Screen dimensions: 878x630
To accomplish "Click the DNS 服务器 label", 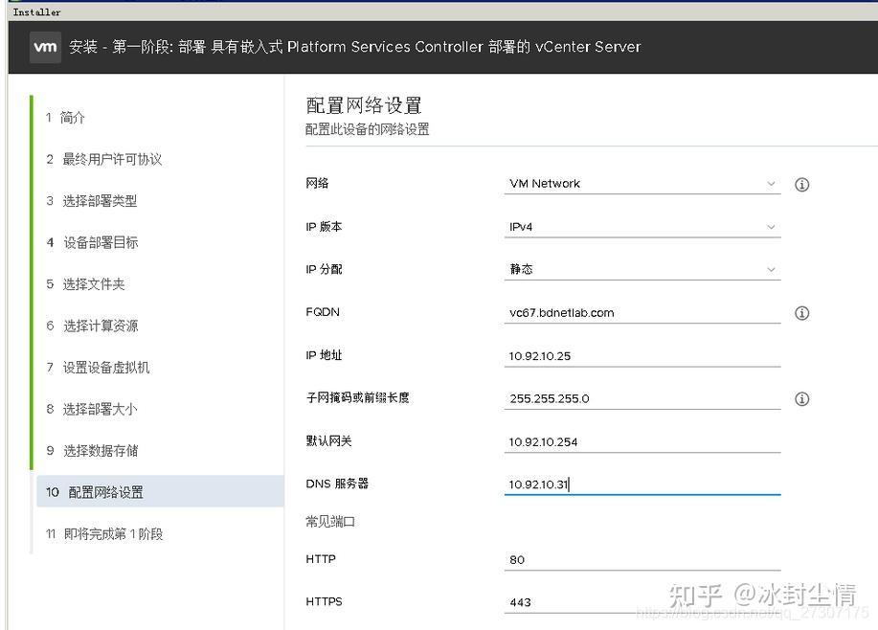I will [x=337, y=484].
